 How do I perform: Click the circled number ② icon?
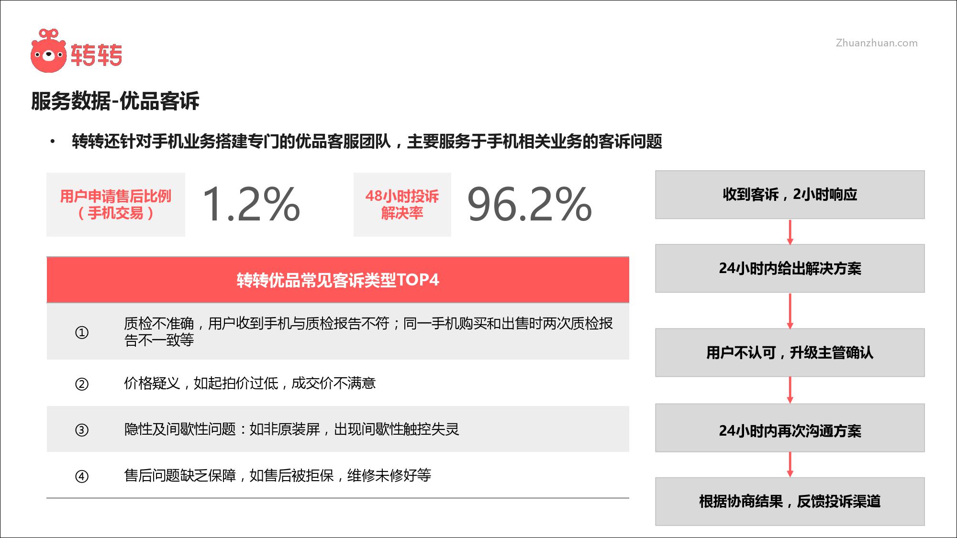[82, 384]
